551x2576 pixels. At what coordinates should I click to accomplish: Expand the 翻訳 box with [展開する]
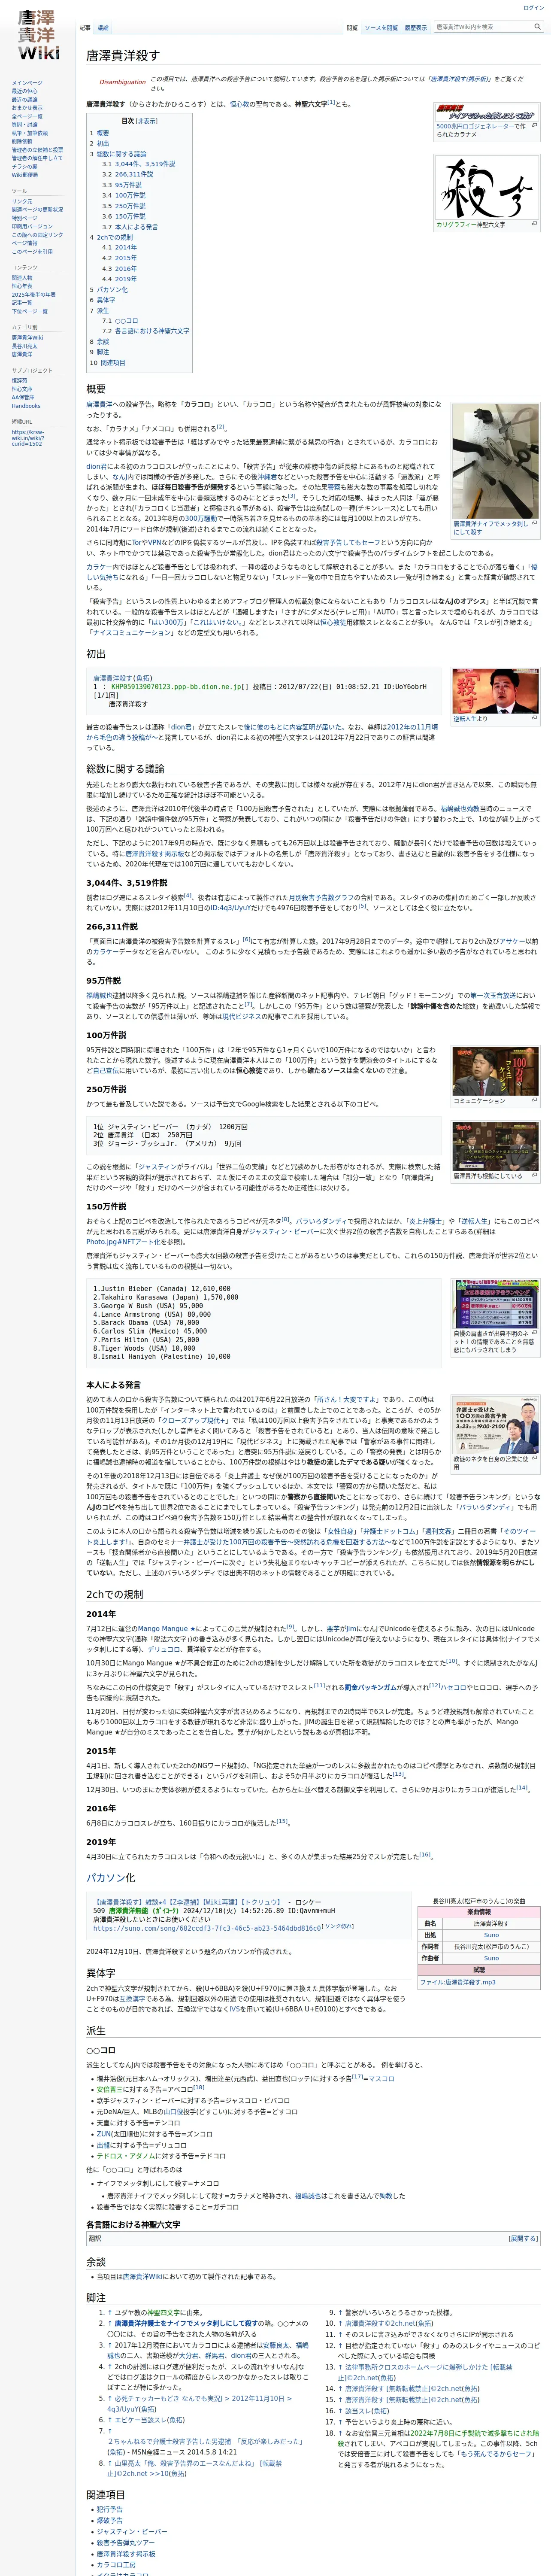pyautogui.click(x=523, y=2238)
